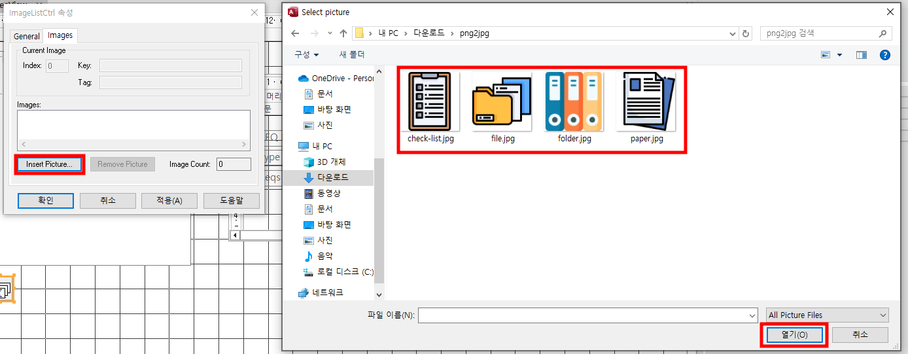
Task: Open 로컬 디스크 (C:) in sidebar
Action: (x=345, y=272)
